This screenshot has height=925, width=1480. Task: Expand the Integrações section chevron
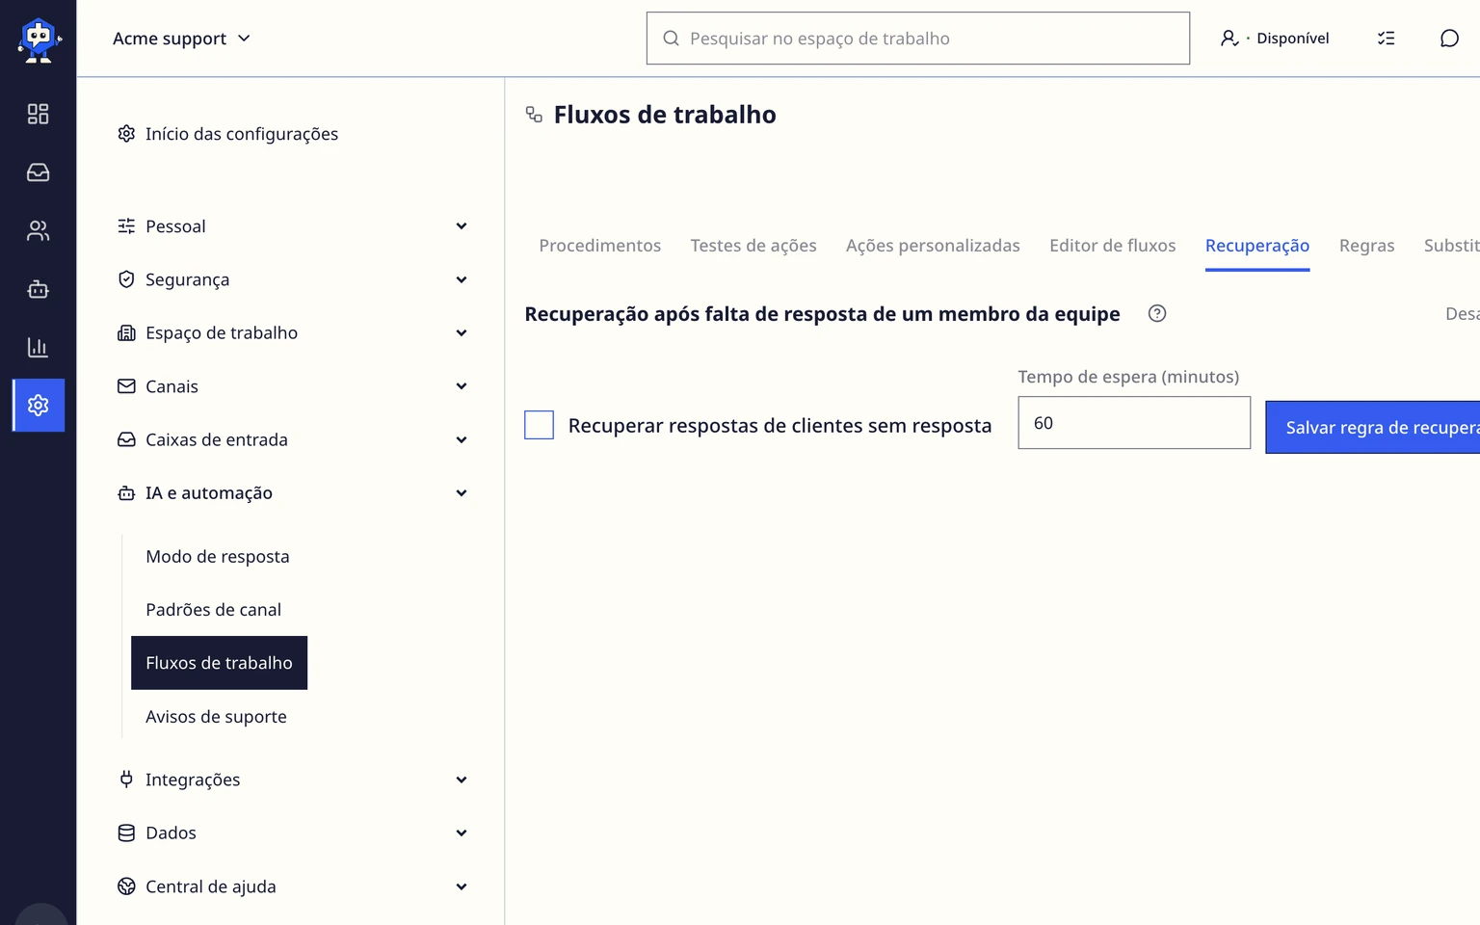coord(462,780)
